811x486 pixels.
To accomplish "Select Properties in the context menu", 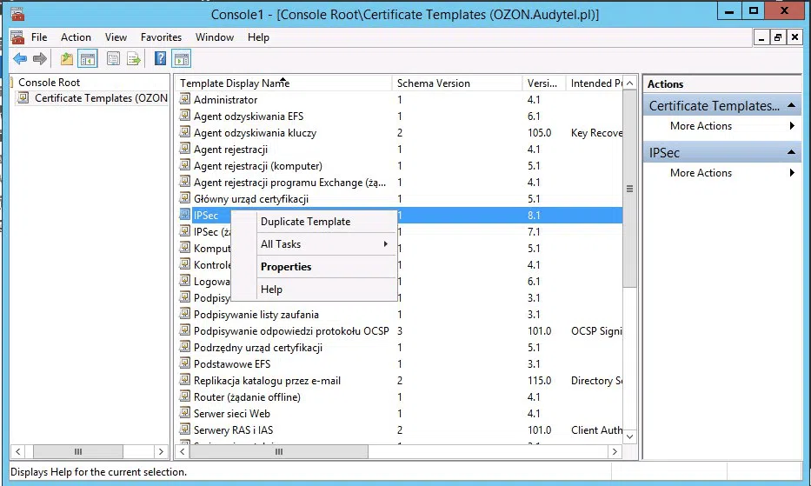I will (x=285, y=267).
